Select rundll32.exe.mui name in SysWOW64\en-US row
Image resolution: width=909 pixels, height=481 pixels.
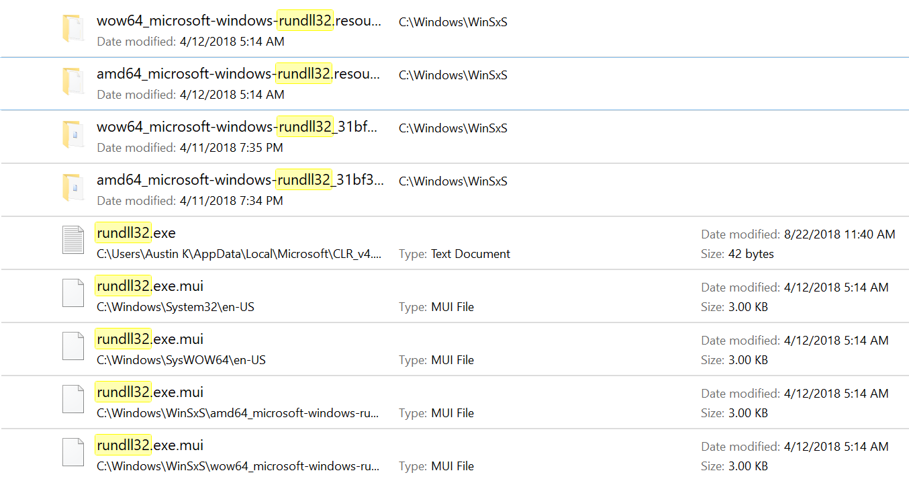tap(150, 339)
